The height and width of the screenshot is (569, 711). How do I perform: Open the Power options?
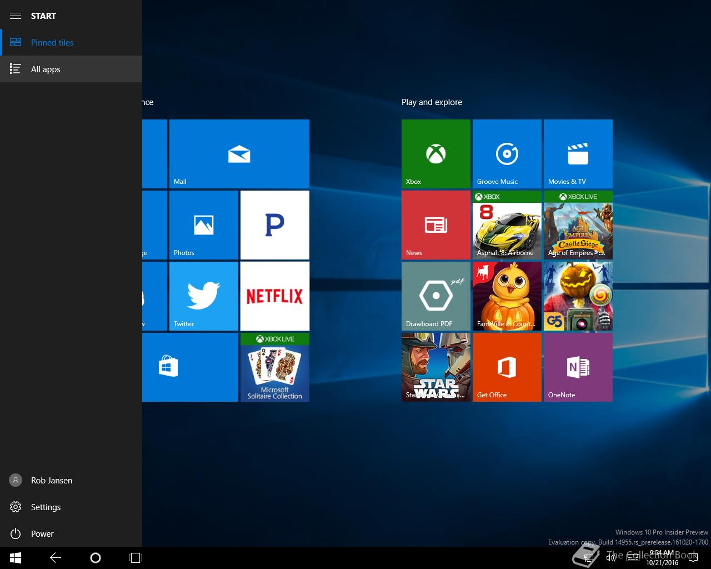(71, 533)
